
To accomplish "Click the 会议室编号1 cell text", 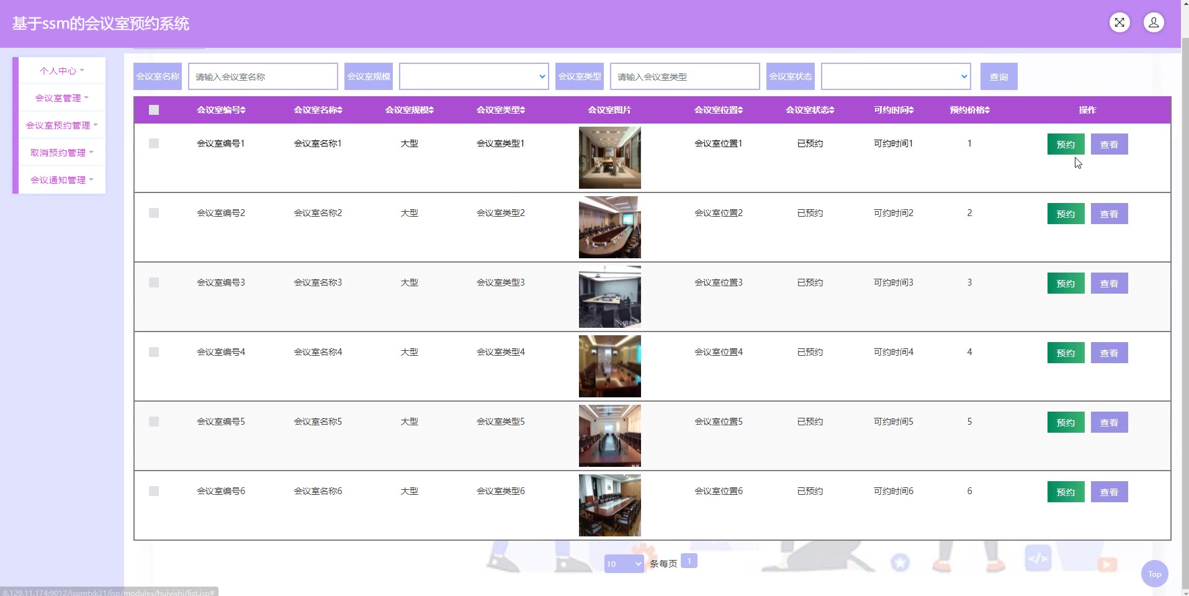I will (221, 143).
